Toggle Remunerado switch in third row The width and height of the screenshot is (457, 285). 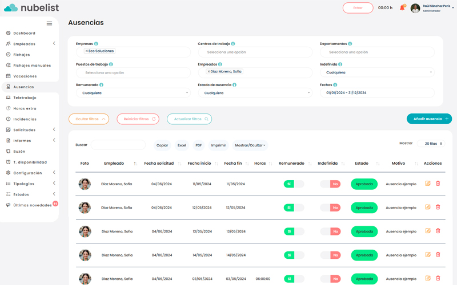294,231
